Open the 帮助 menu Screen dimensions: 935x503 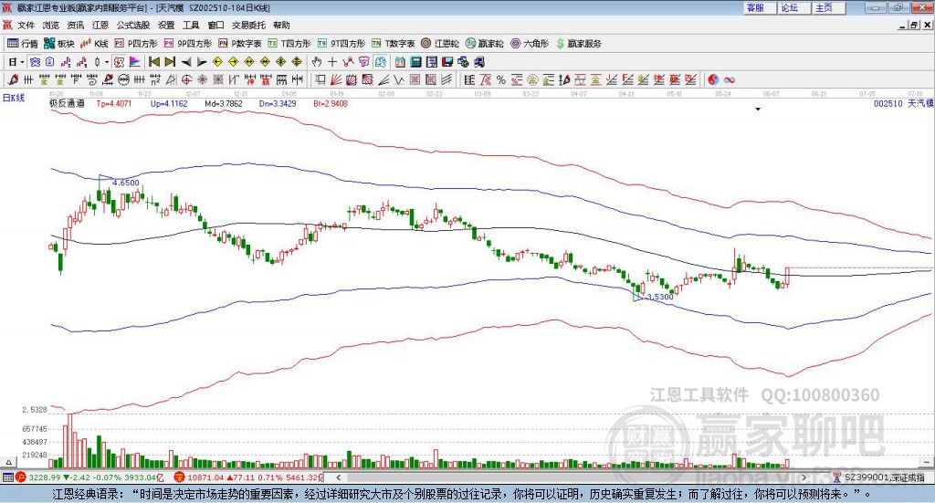(281, 25)
